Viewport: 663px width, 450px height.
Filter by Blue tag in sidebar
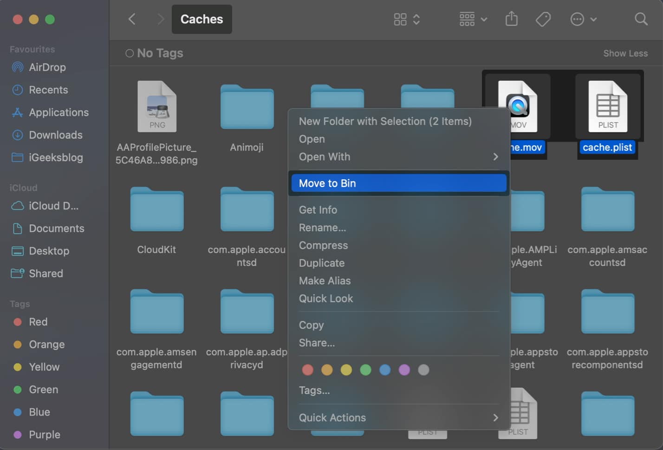[32, 412]
